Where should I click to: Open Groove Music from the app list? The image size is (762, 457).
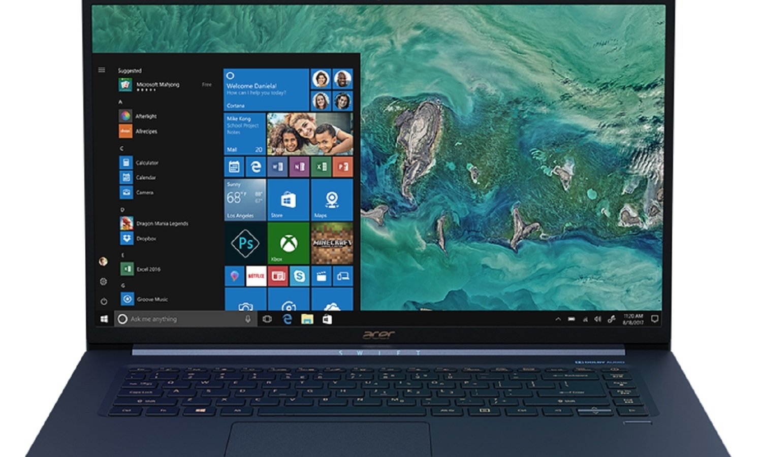point(147,299)
